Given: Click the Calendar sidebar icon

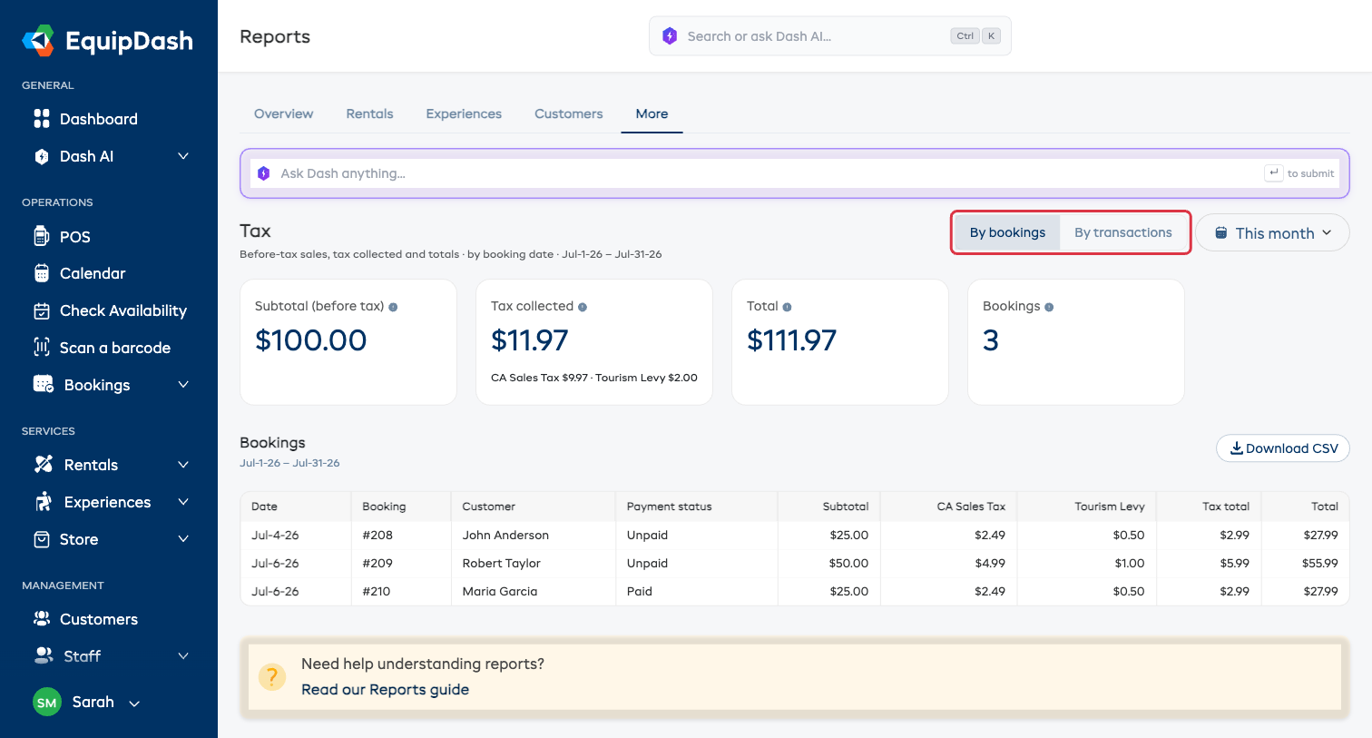Looking at the screenshot, I should [42, 273].
